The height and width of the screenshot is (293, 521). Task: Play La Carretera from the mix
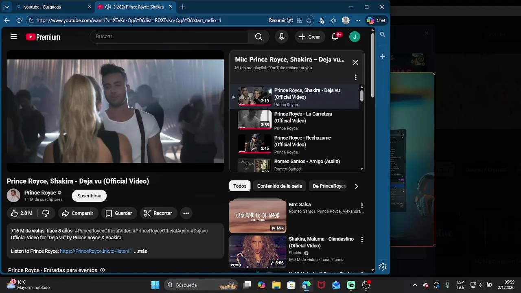point(295,120)
